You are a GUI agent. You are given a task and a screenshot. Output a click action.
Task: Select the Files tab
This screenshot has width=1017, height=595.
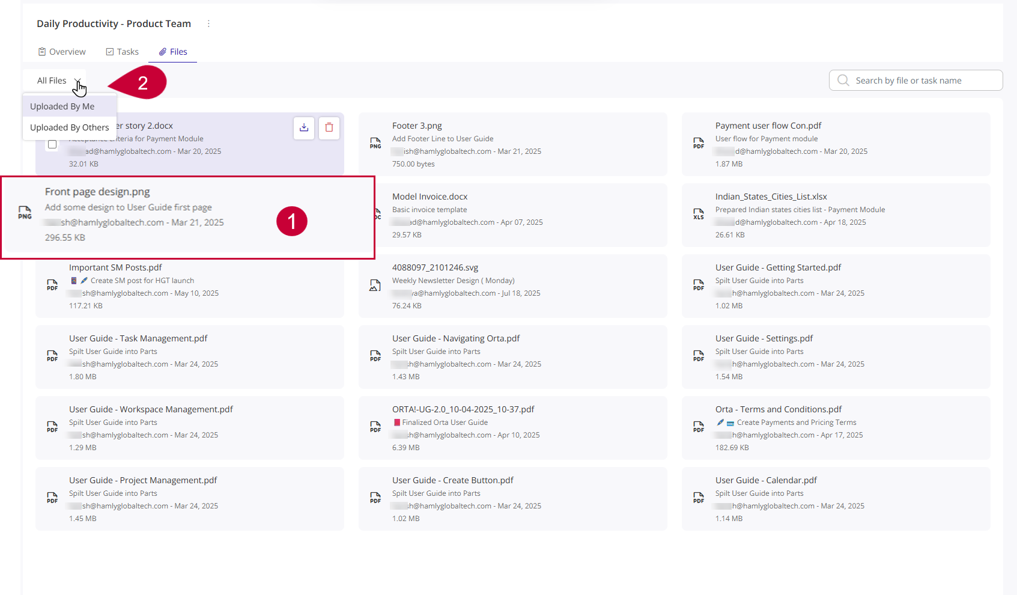click(x=173, y=52)
